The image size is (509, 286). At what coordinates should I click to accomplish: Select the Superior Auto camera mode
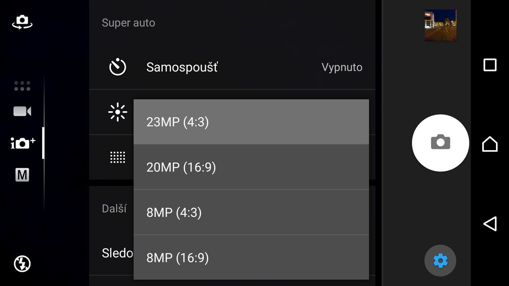click(21, 143)
